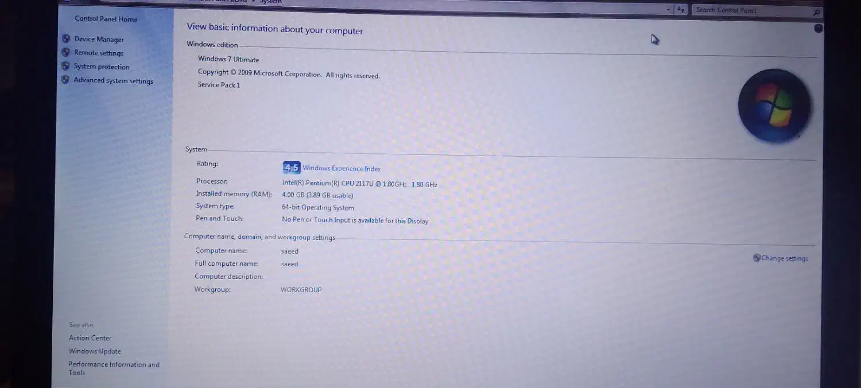Open the Device Manager link
This screenshot has height=388, width=861.
[99, 40]
